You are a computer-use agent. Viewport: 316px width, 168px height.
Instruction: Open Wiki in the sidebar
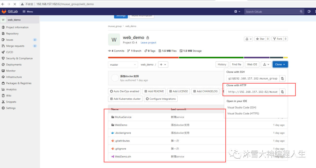click(9, 96)
